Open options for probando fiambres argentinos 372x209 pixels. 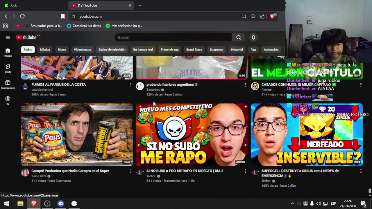pos(246,85)
